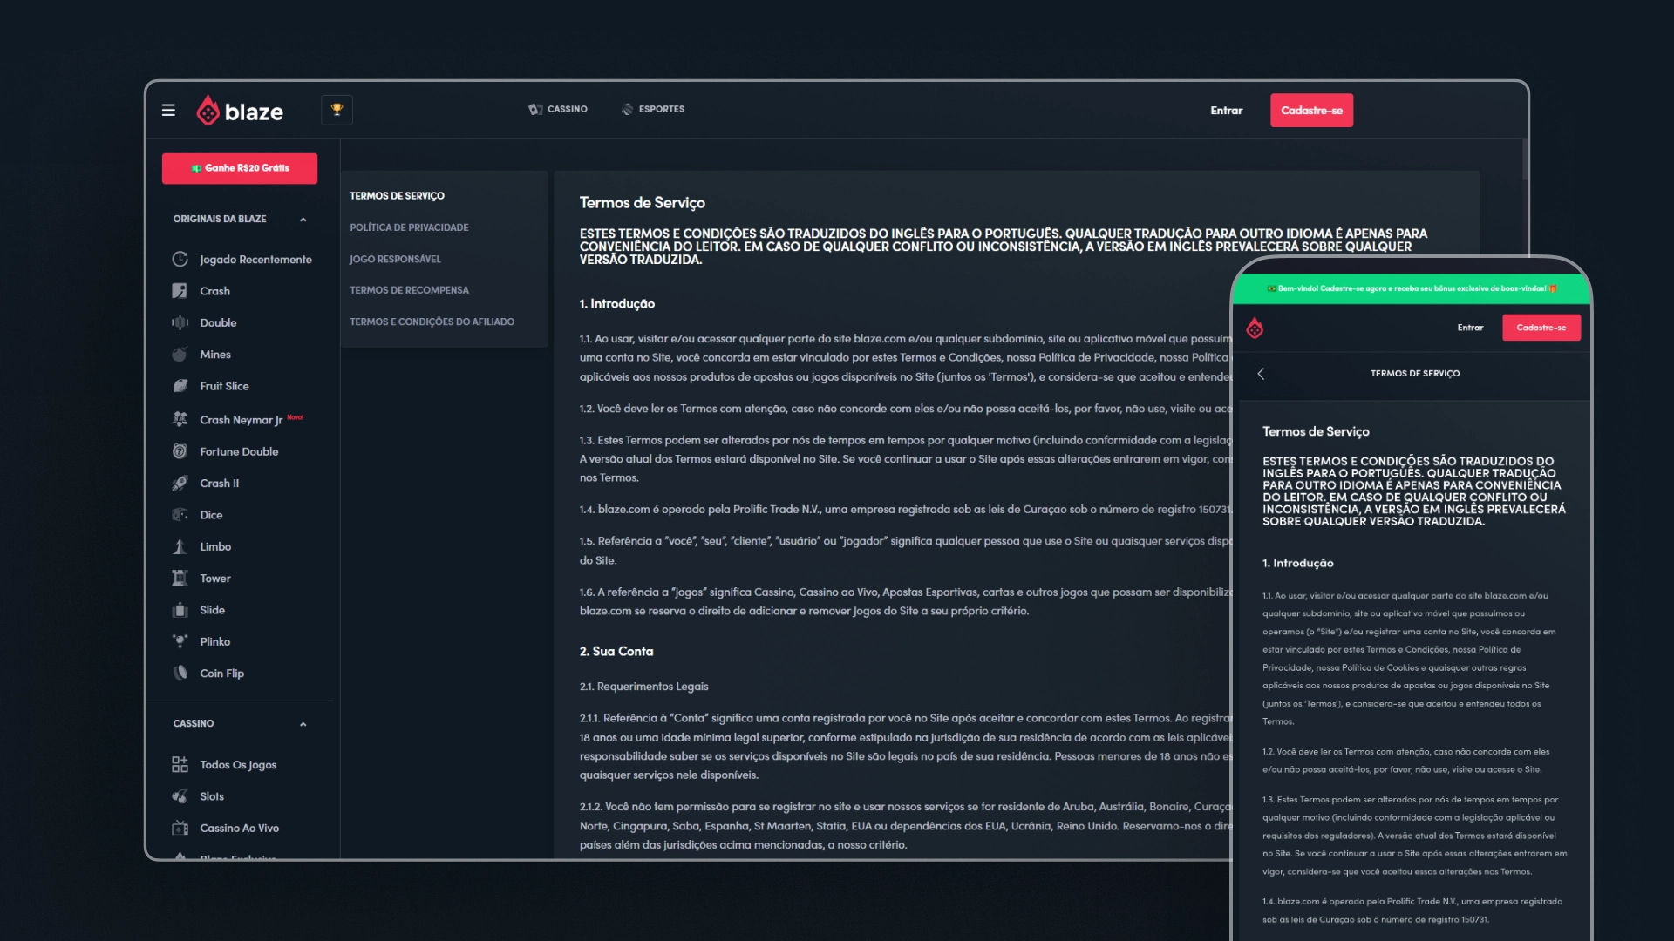Click the Fortune Double icon
The height and width of the screenshot is (941, 1674).
[x=180, y=451]
